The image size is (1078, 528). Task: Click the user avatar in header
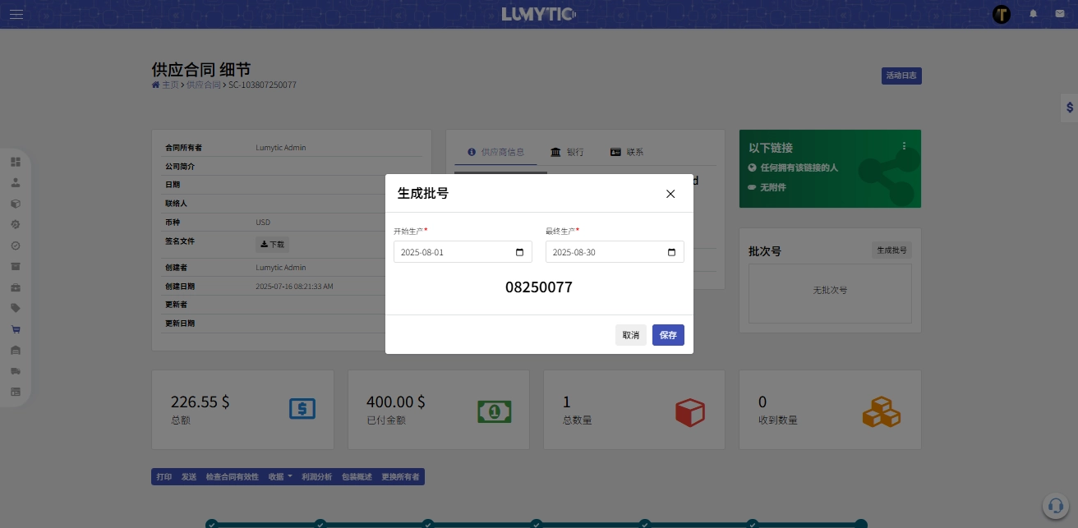[1002, 14]
